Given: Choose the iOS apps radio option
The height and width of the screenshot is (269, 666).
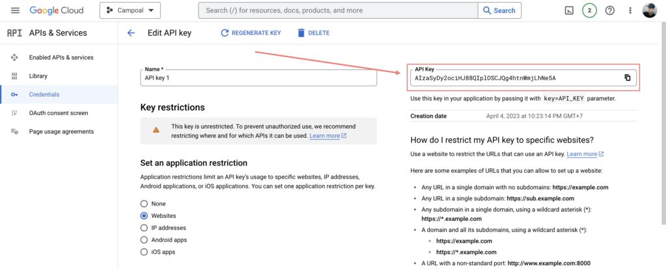Looking at the screenshot, I should pyautogui.click(x=144, y=252).
